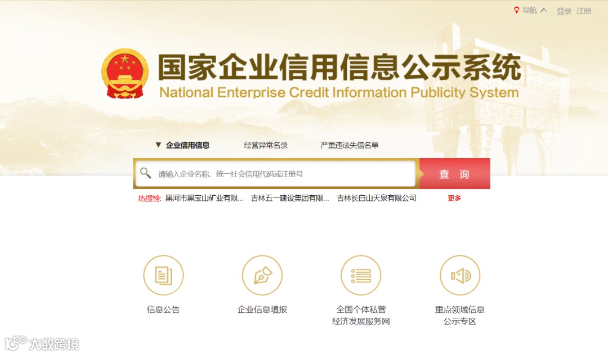608x355 pixels.
Task: Switch to 严重违法失信名单 tab
Action: [x=350, y=145]
